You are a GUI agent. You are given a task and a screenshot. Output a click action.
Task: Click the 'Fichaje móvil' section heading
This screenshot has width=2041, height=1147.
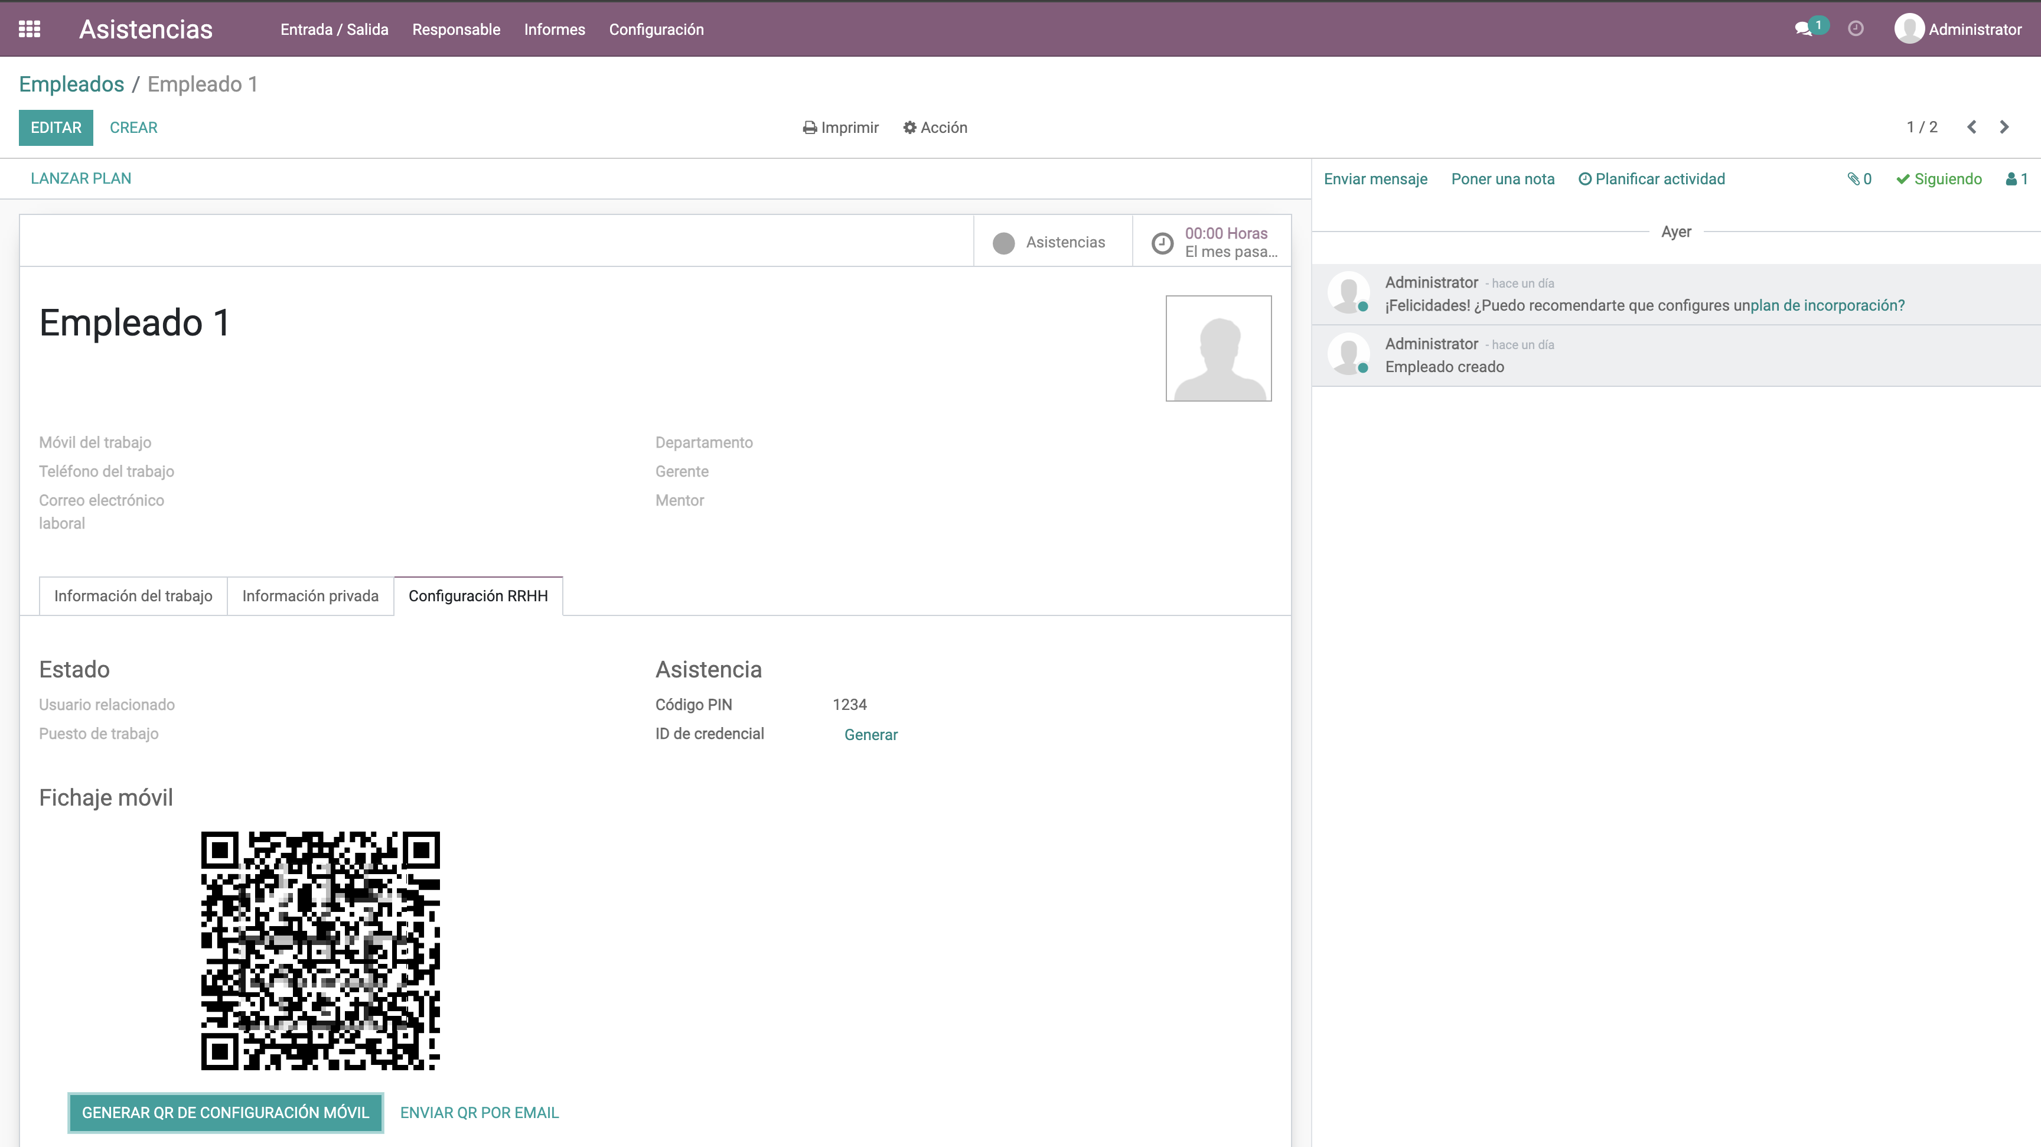pyautogui.click(x=106, y=798)
